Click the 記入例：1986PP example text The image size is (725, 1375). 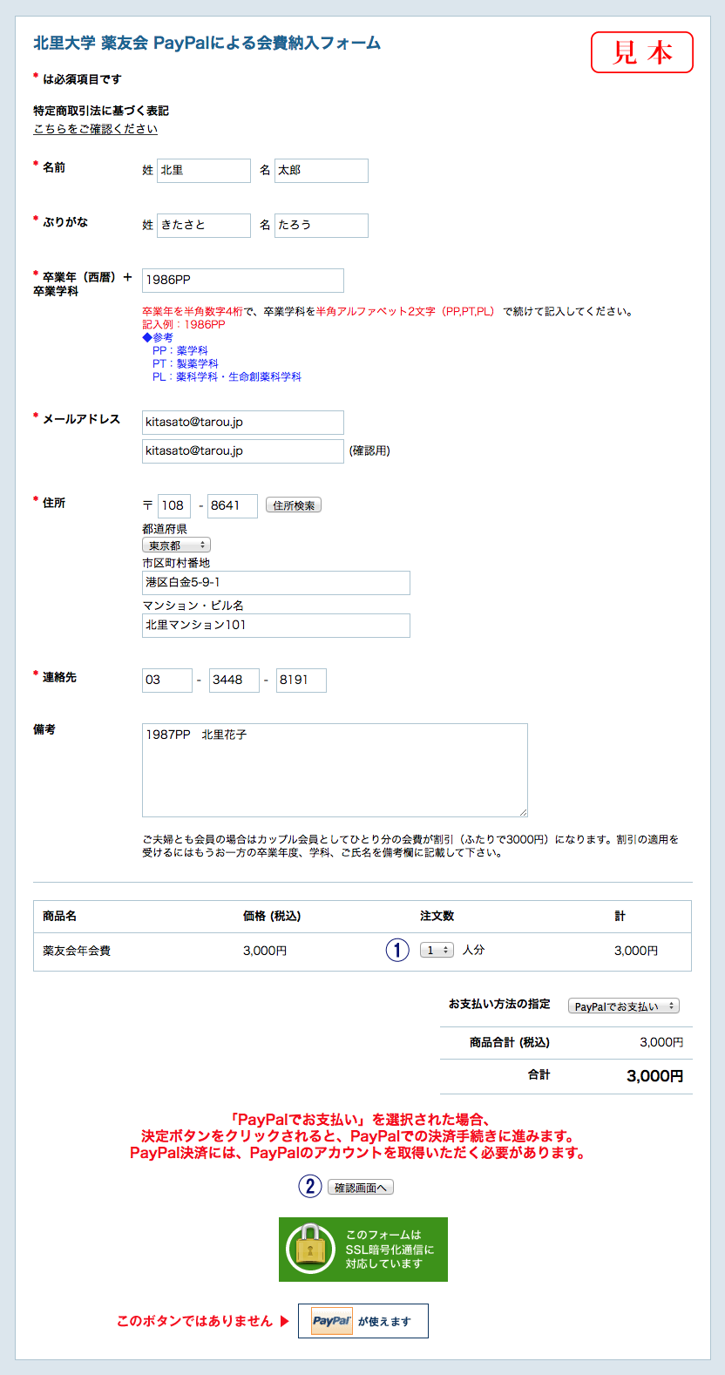(x=184, y=324)
